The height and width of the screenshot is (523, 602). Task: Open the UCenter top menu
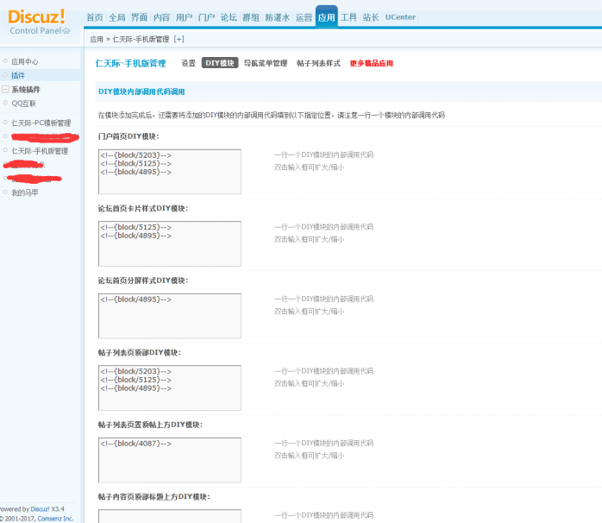400,17
